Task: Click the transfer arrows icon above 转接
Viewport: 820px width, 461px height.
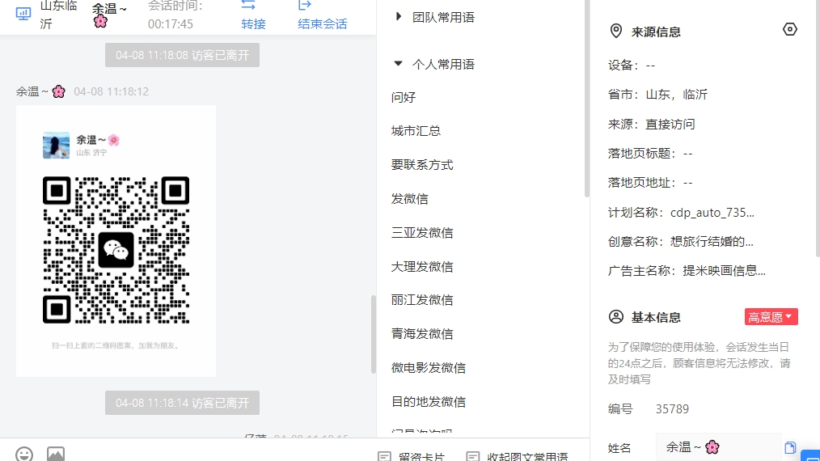Action: point(248,5)
